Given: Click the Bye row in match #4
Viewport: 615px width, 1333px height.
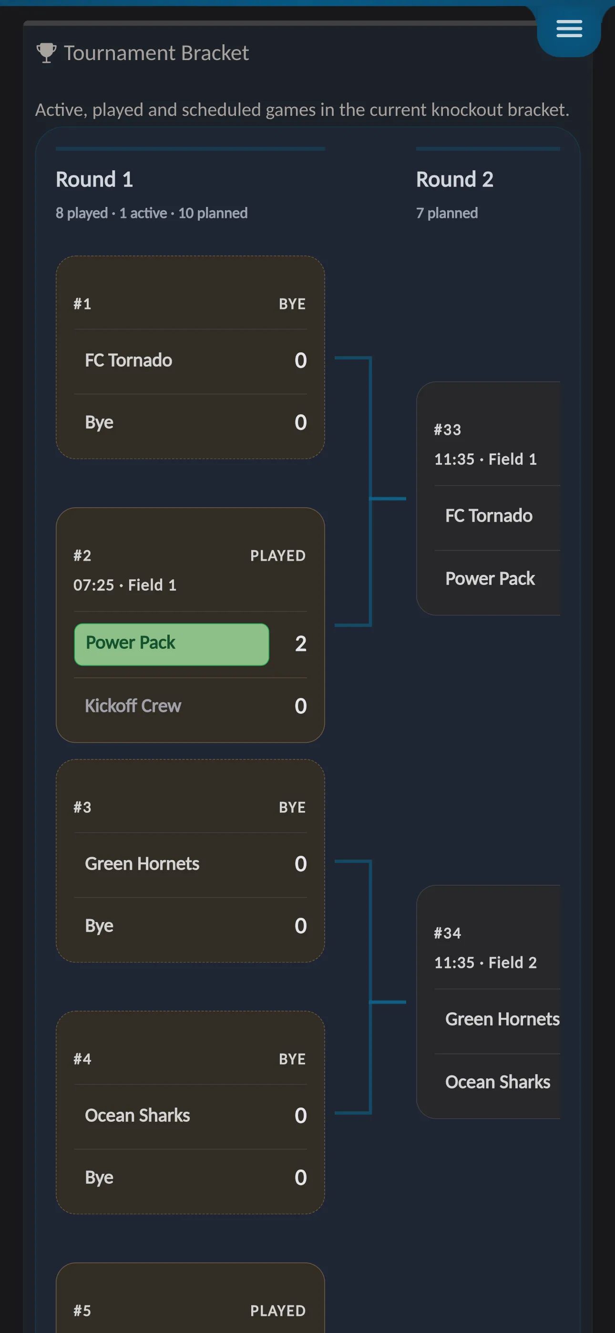Looking at the screenshot, I should [x=191, y=1177].
